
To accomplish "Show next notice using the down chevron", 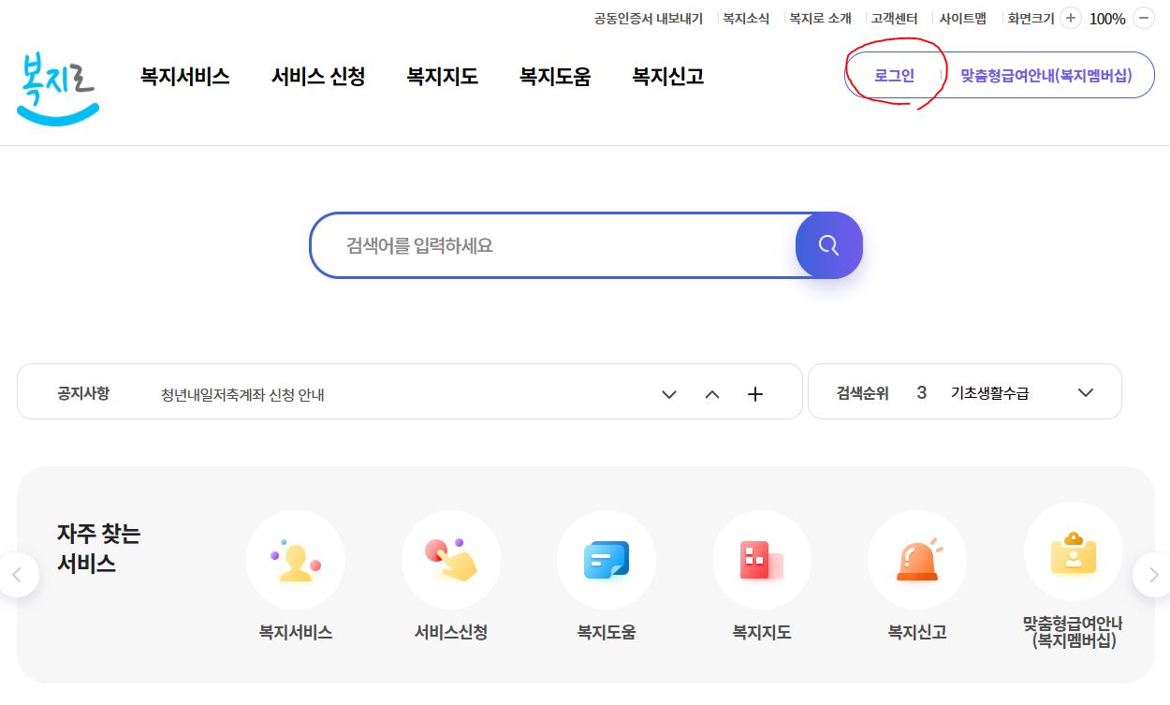I will click(668, 394).
